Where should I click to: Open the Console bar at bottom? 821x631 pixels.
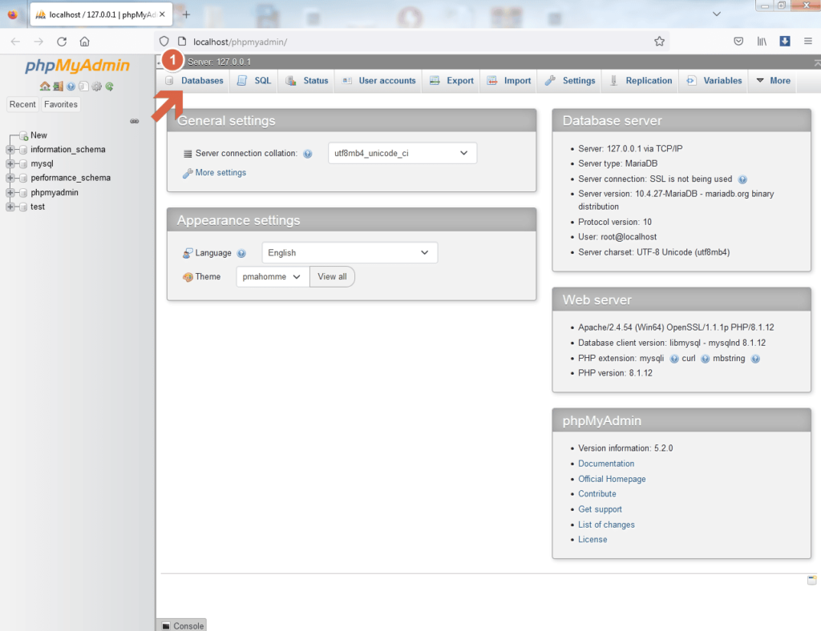182,625
